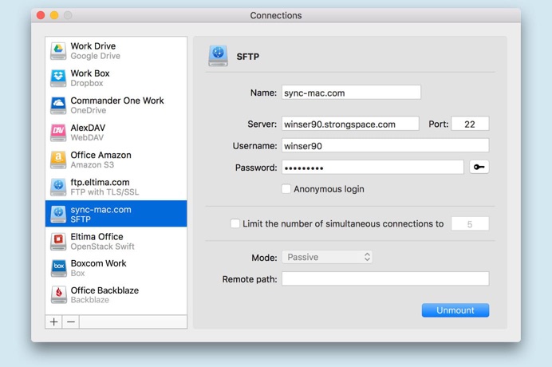Image resolution: width=552 pixels, height=367 pixels.
Task: Enable the Anonymous login checkbox
Action: (286, 189)
